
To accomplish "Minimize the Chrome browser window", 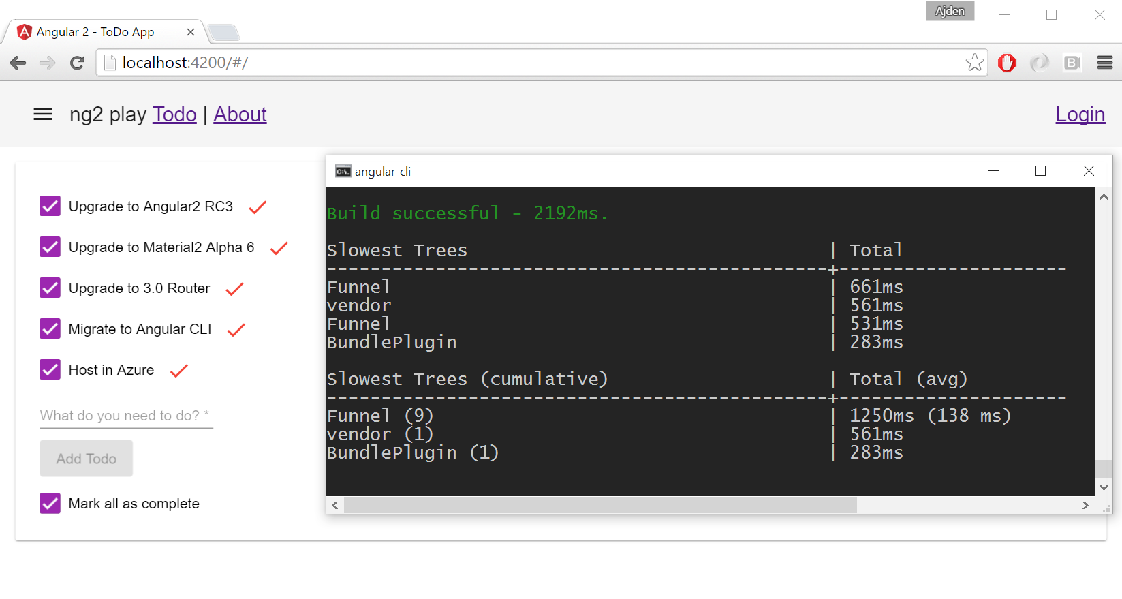I will pos(1004,14).
